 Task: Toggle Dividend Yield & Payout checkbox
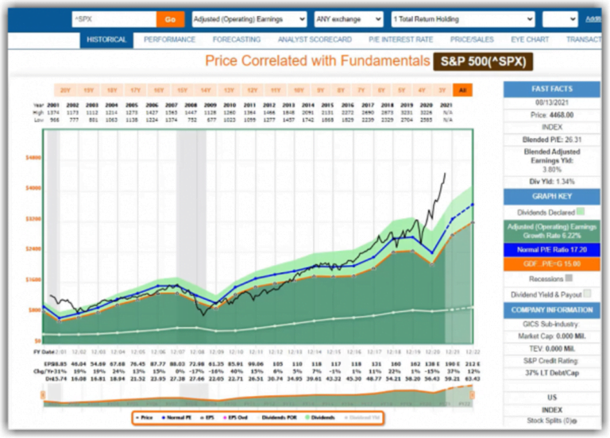tap(587, 293)
